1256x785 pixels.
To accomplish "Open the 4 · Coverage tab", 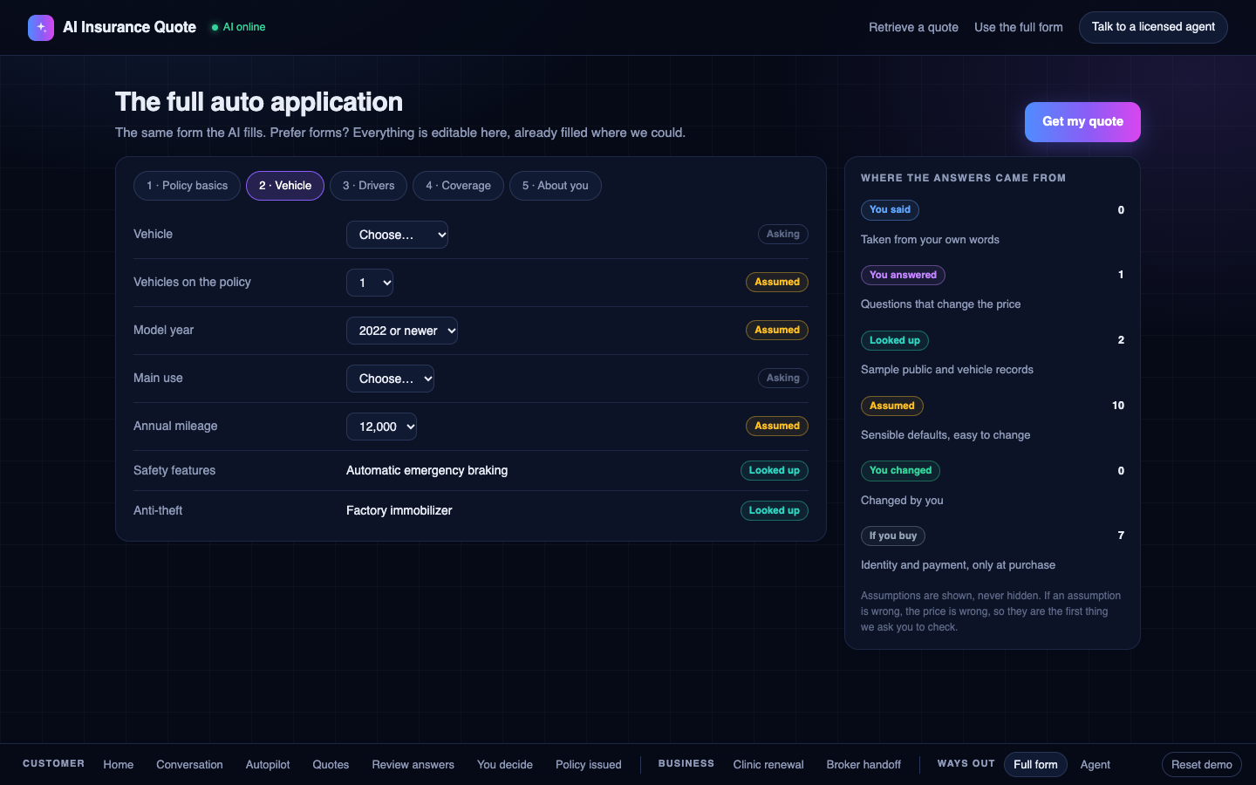I will pyautogui.click(x=458, y=186).
